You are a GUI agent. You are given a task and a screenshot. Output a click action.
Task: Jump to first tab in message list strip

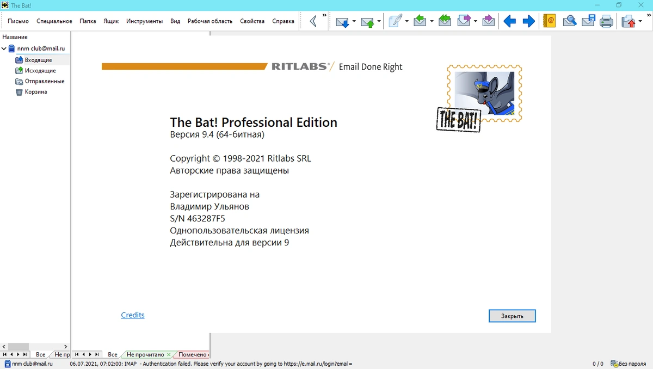point(76,354)
